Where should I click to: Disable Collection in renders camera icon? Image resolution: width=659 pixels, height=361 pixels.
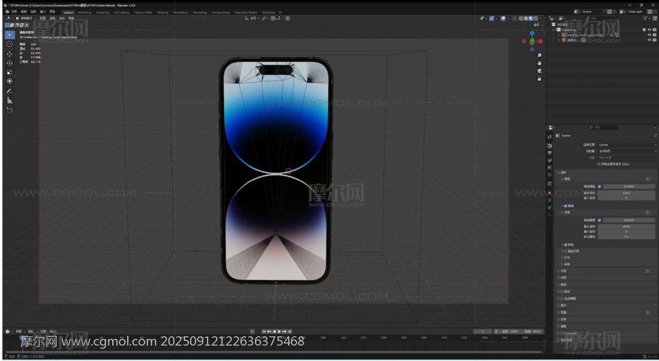[654, 30]
